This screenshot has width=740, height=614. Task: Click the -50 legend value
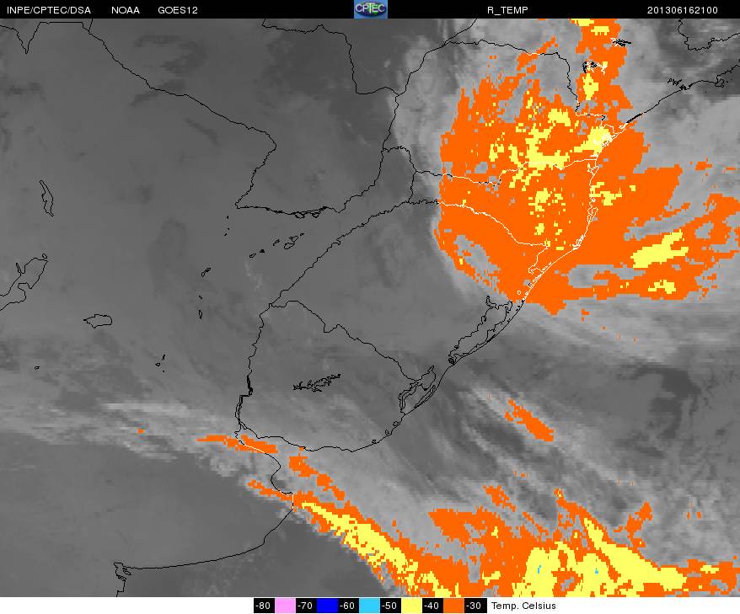(x=390, y=606)
